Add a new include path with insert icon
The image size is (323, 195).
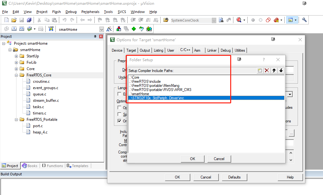pos(260,70)
